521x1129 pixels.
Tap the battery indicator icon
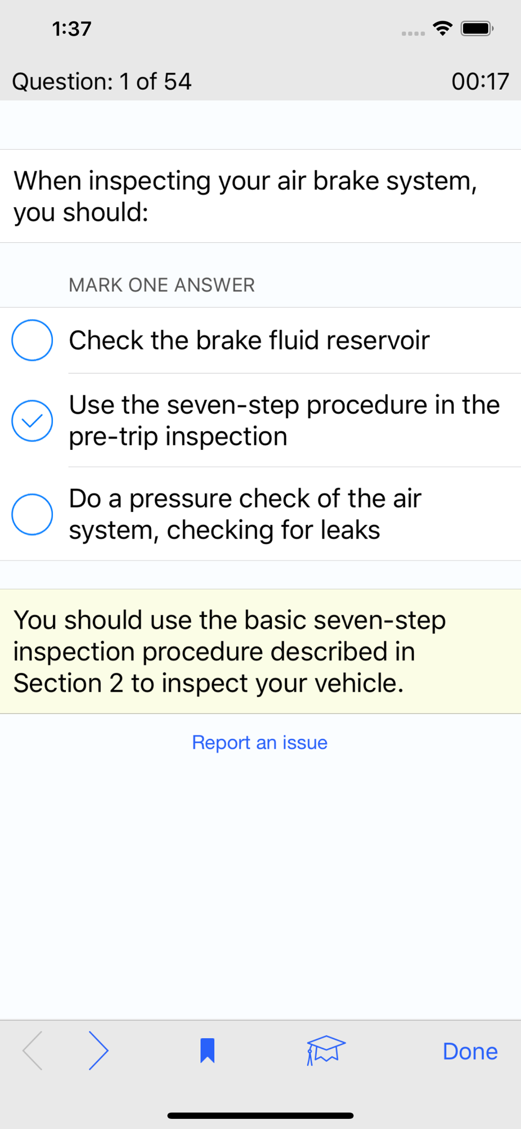coord(477,28)
